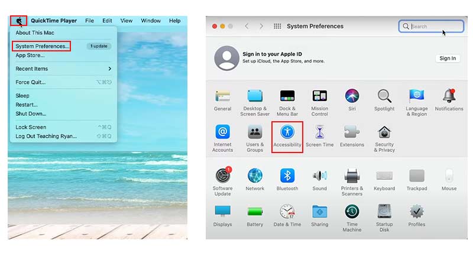
Task: Go forward in System Preferences
Action: 261,26
